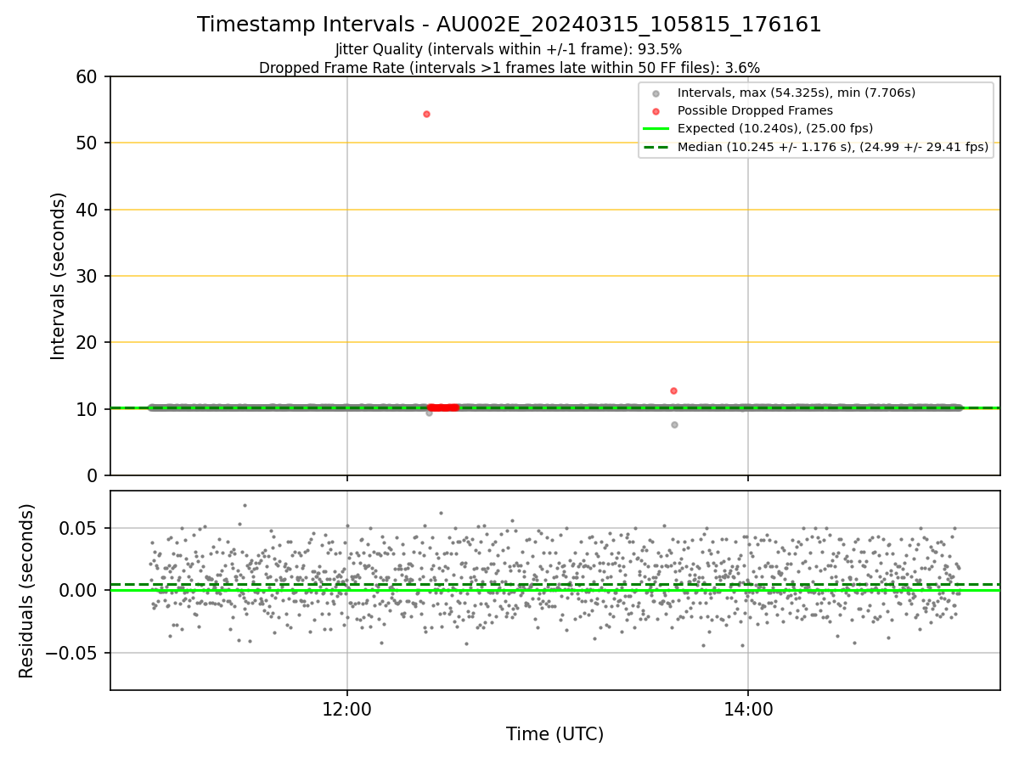The image size is (1019, 764).
Task: Click solid green line sample in legend
Action: point(656,129)
